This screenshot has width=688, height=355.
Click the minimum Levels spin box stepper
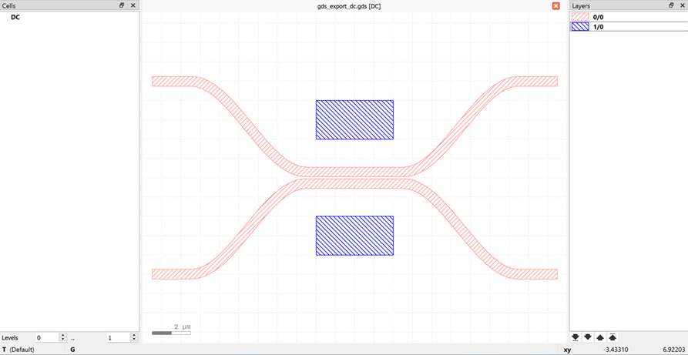tap(63, 337)
